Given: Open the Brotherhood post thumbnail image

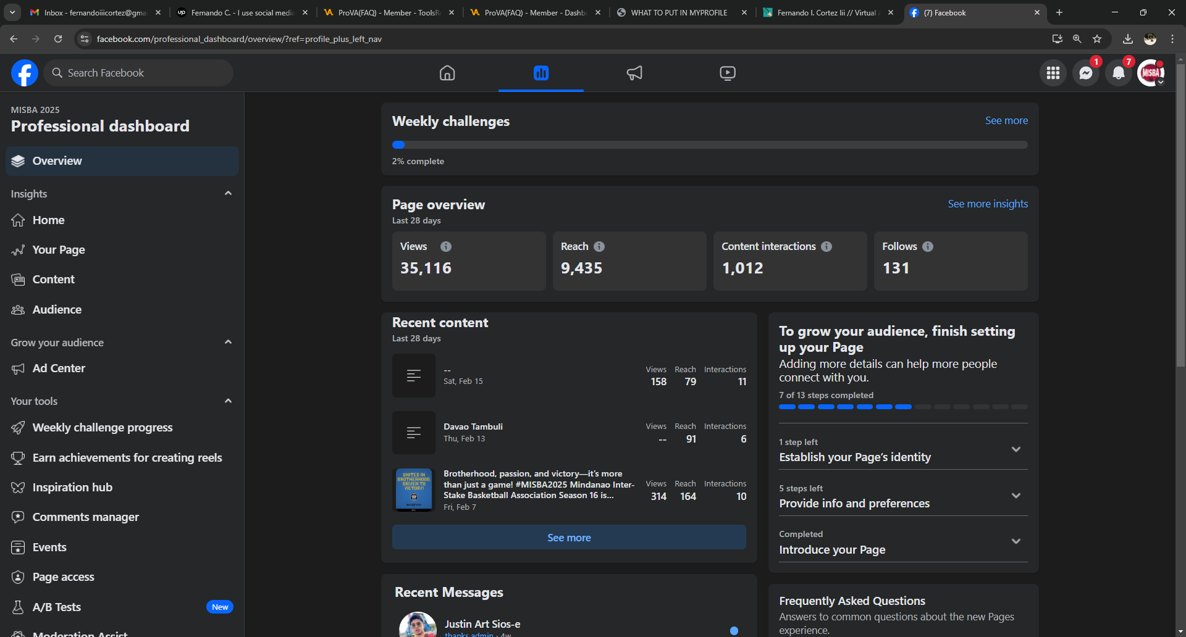Looking at the screenshot, I should coord(414,490).
